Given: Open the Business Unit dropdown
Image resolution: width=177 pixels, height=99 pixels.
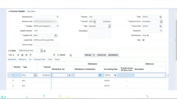Looking at the screenshot, I should coord(56,21).
